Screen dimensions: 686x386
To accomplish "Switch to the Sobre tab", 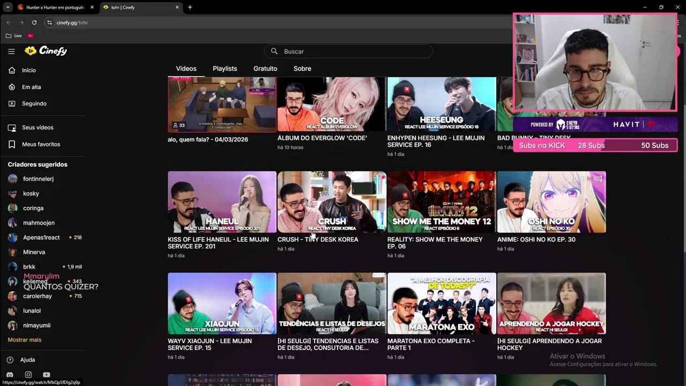I will point(302,69).
